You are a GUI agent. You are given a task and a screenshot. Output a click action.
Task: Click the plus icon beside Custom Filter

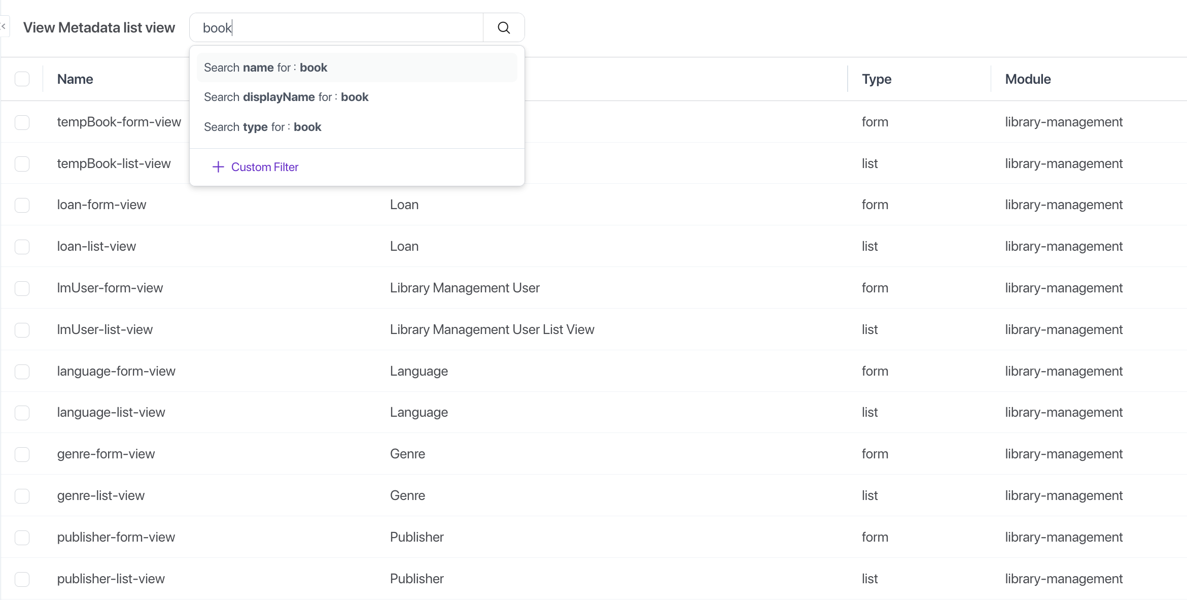(218, 167)
